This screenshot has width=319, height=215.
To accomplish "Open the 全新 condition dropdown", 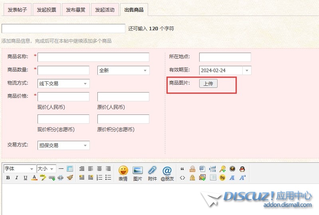I will (x=123, y=71).
